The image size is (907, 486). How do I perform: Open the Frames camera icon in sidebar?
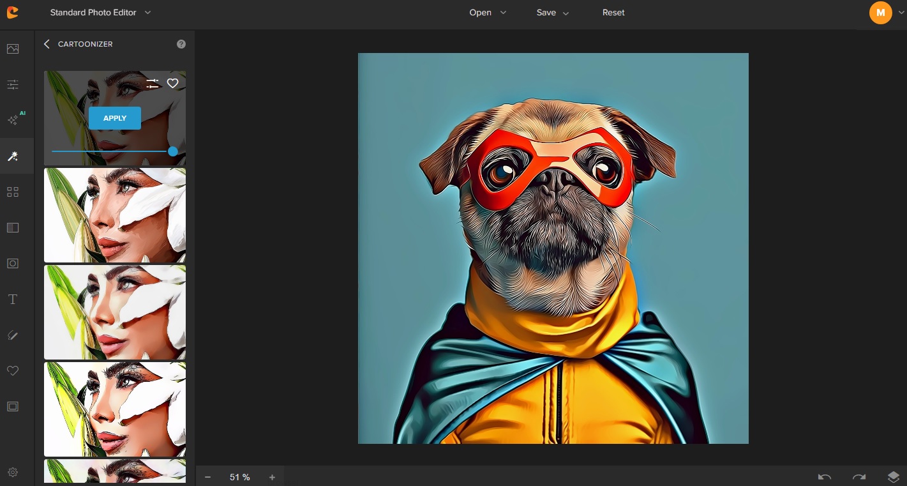(13, 264)
